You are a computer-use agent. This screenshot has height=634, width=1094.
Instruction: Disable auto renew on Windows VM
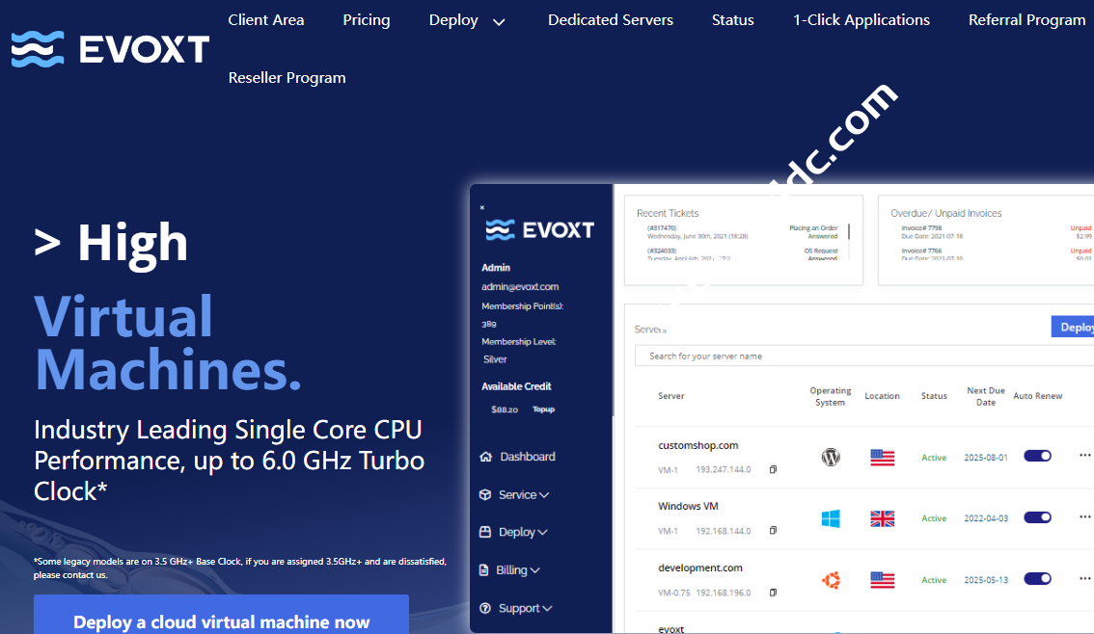point(1037,516)
